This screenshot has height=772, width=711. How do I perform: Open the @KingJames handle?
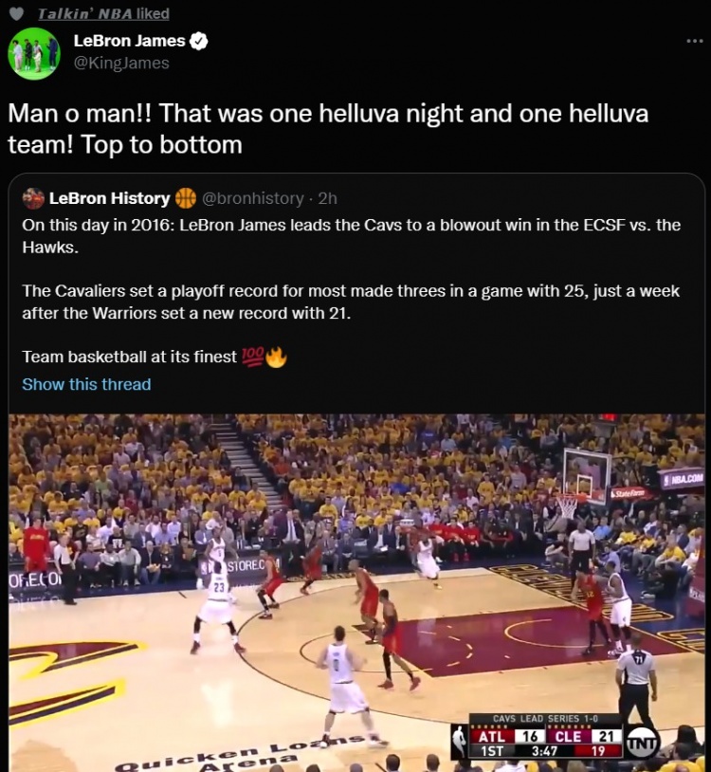click(121, 63)
